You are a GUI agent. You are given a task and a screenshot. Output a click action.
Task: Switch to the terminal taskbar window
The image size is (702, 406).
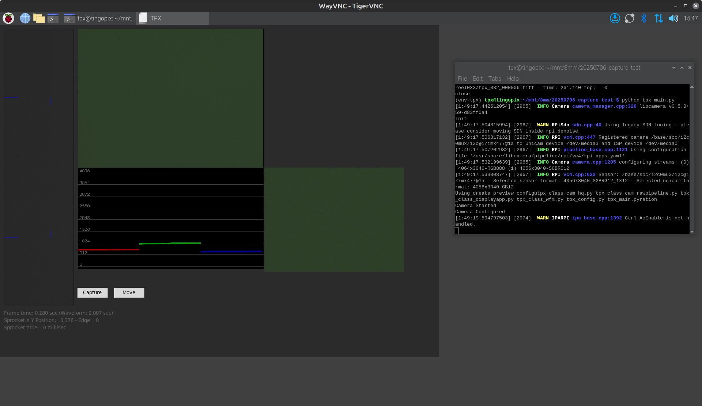[x=99, y=18]
